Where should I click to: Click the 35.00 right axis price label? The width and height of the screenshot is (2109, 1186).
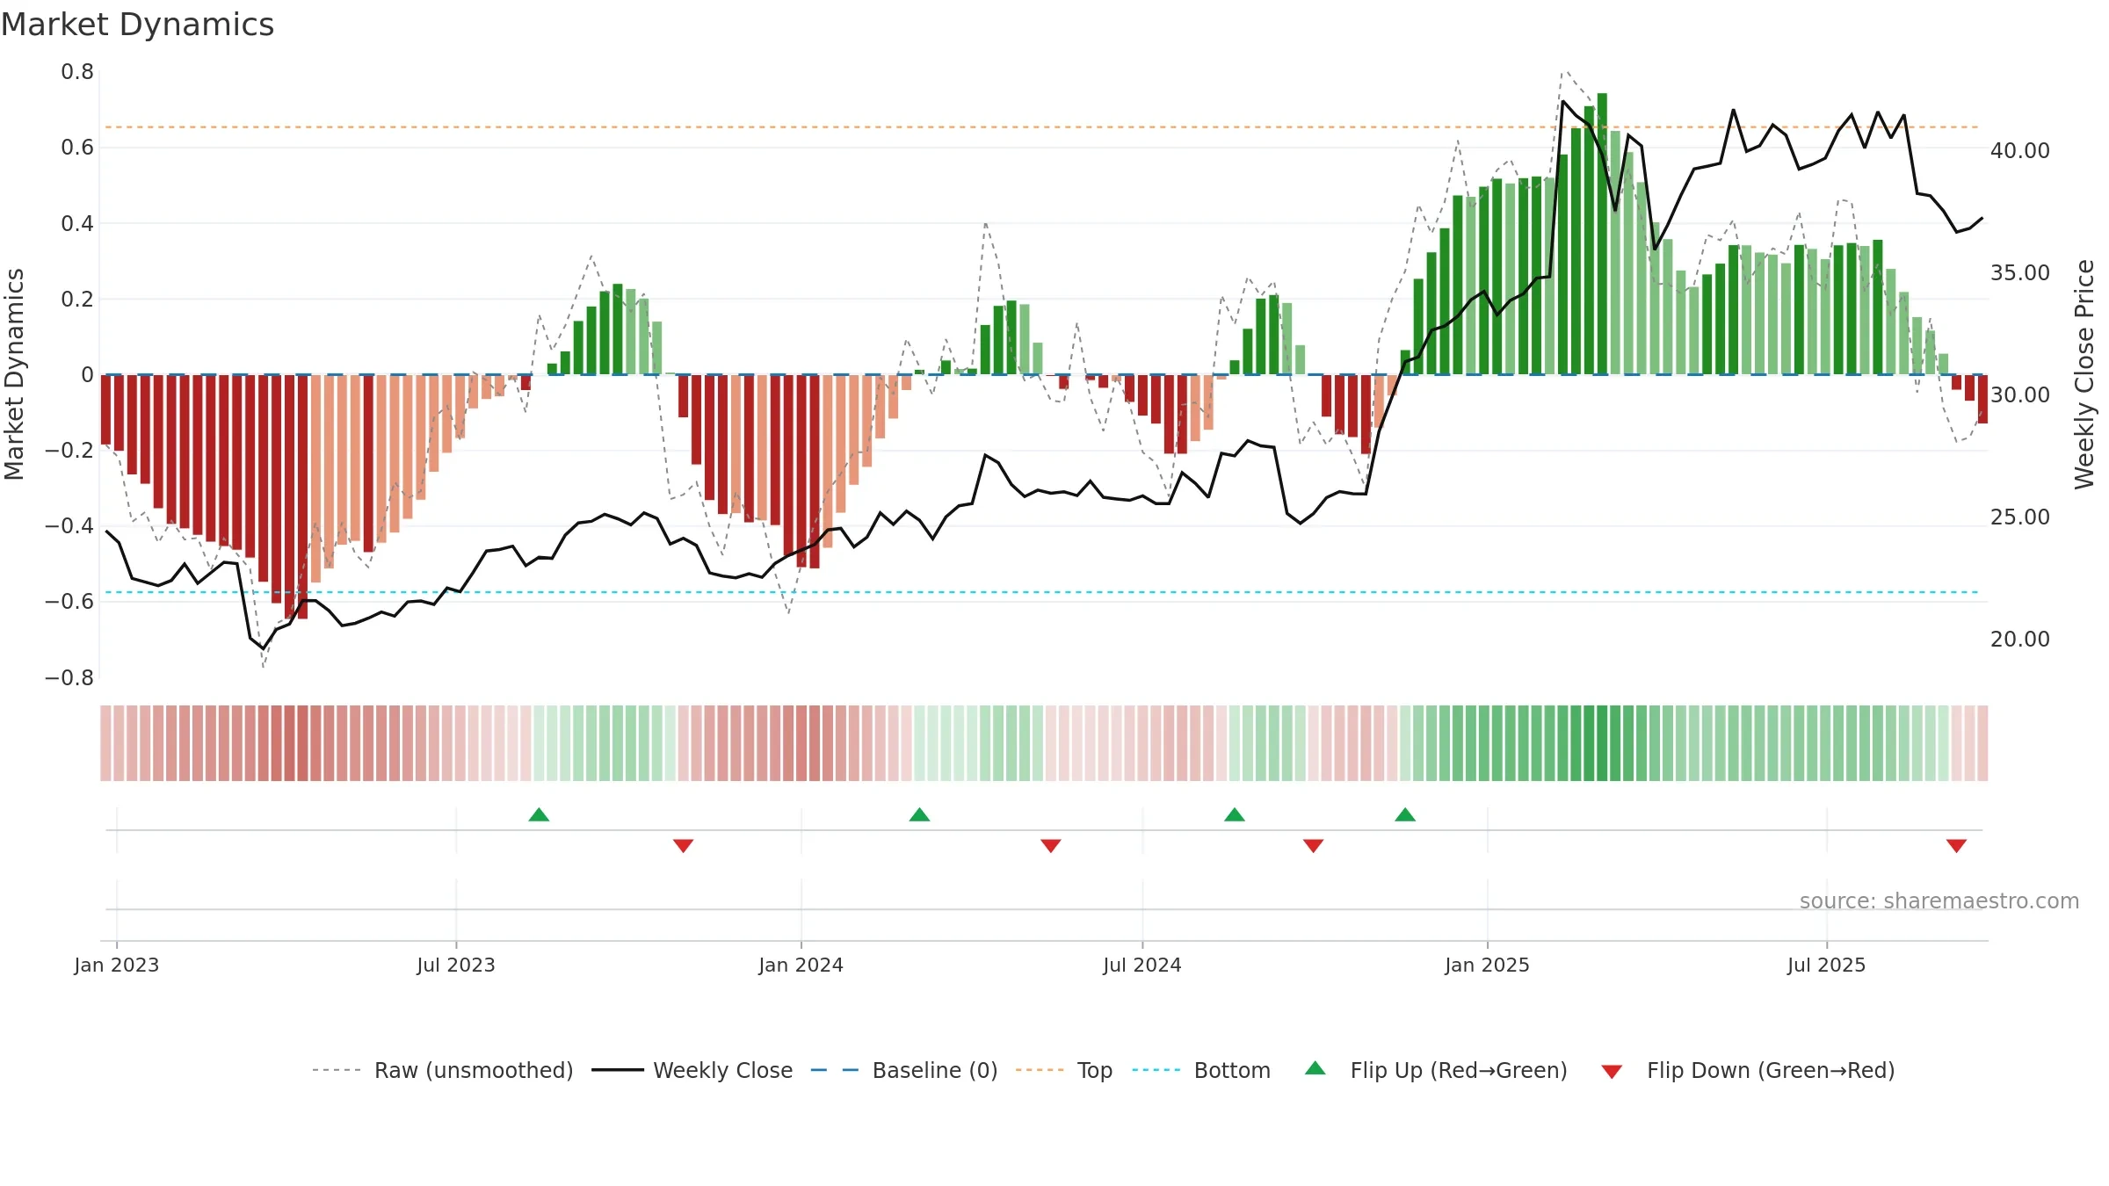click(x=2020, y=273)
